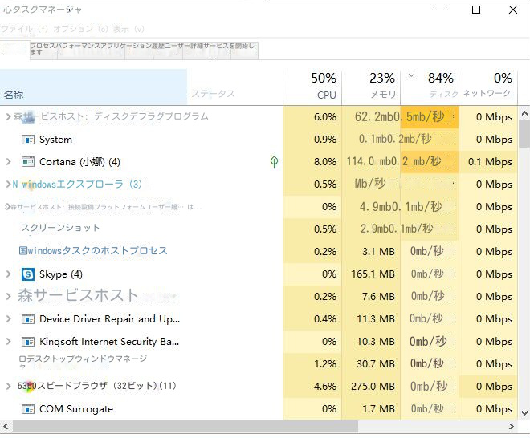Expand the Skype (4) process group
This screenshot has width=530, height=438.
click(9, 274)
